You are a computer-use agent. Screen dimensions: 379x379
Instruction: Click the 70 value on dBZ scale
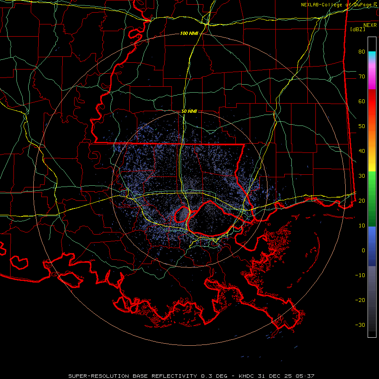pos(362,77)
